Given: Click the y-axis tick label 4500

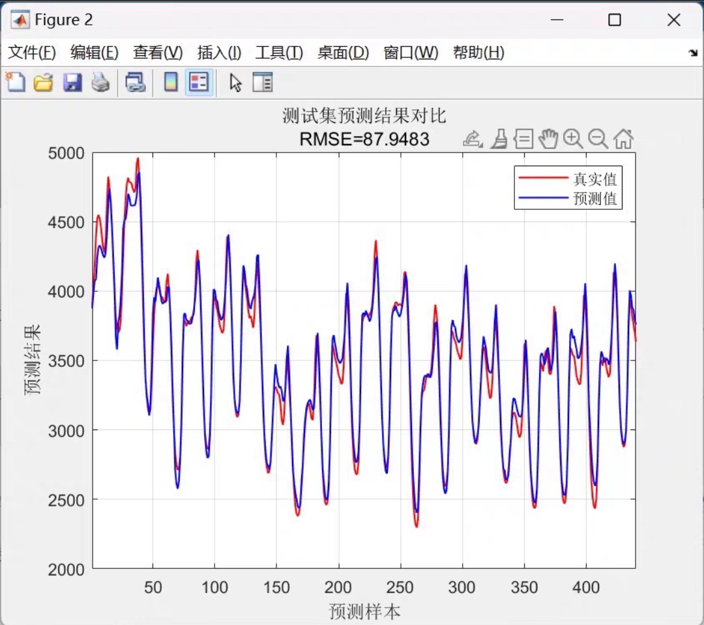Looking at the screenshot, I should coord(66,222).
